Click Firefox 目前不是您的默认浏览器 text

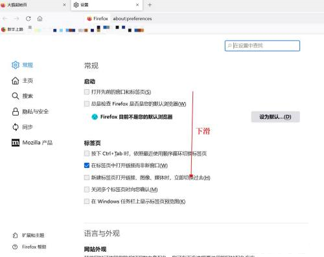tap(137, 117)
